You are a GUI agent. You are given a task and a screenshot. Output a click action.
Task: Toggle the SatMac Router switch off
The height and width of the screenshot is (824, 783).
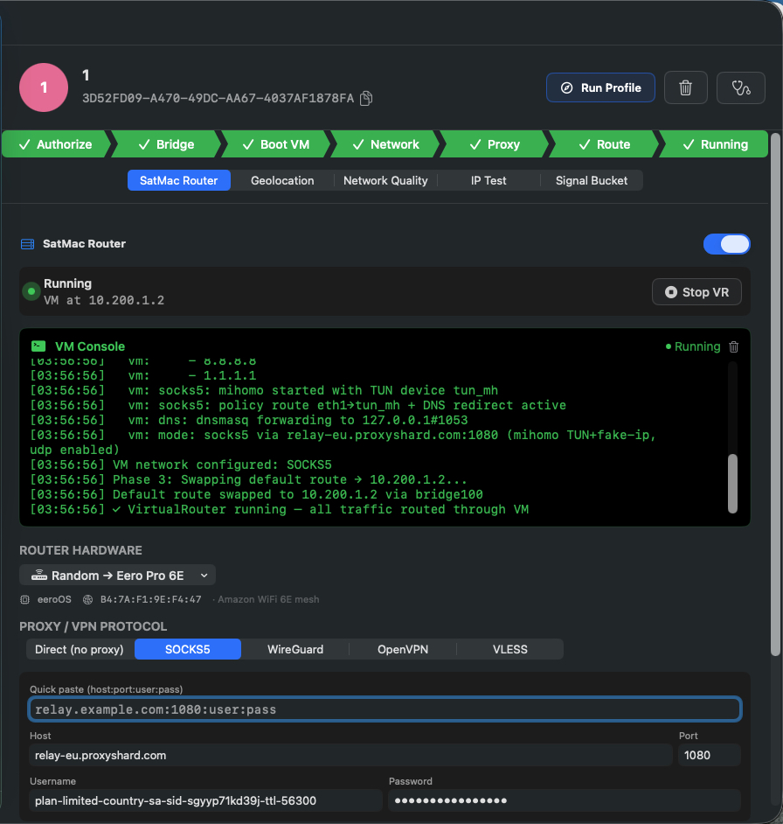(727, 244)
